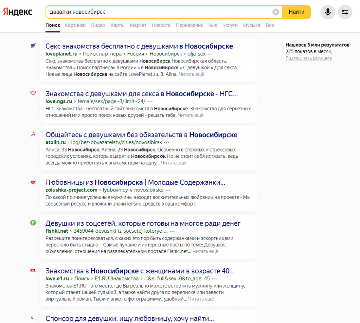The width and height of the screenshot is (360, 323).
Task: Open the Девушки из соцсетей result title
Action: coord(143,224)
